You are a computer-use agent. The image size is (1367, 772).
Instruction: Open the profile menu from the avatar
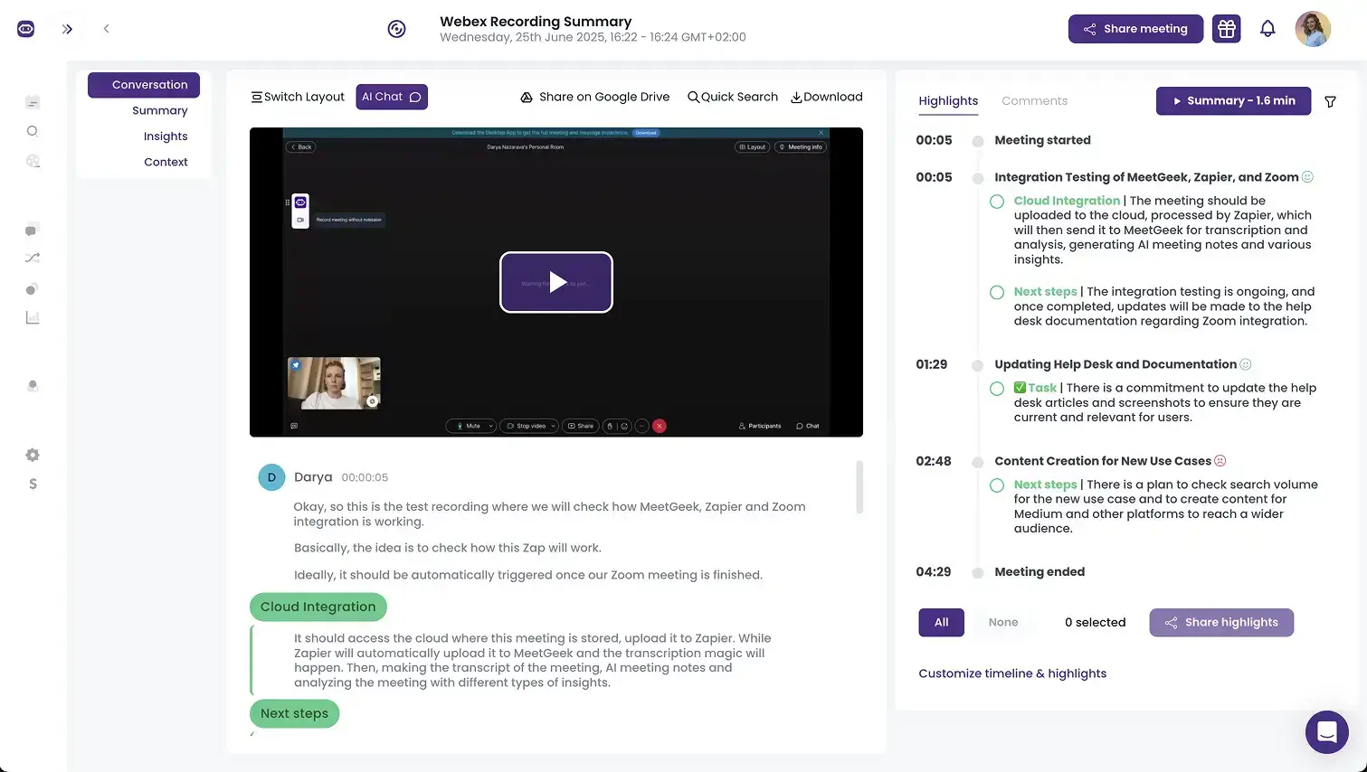pyautogui.click(x=1313, y=28)
